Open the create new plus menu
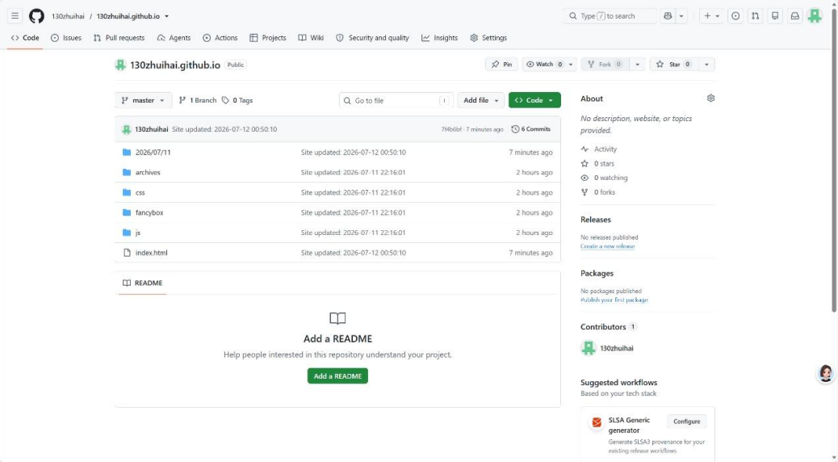Screen dimensions: 838x462 [712, 16]
